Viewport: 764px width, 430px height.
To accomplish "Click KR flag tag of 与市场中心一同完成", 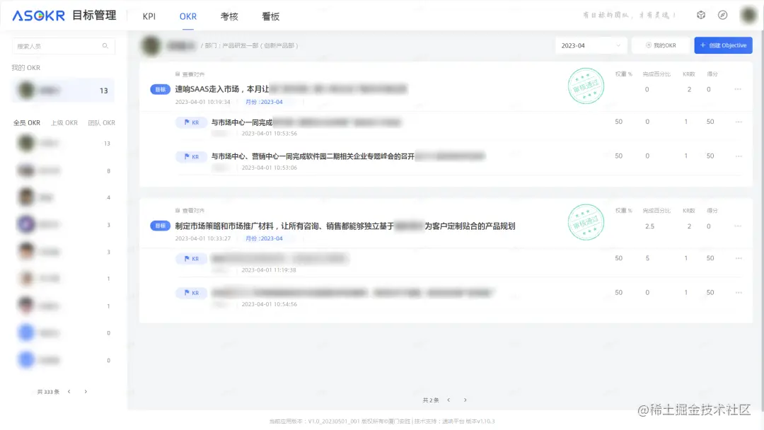I will tap(191, 122).
